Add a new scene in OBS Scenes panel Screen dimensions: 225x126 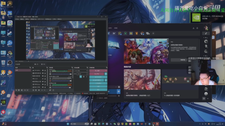[16, 90]
